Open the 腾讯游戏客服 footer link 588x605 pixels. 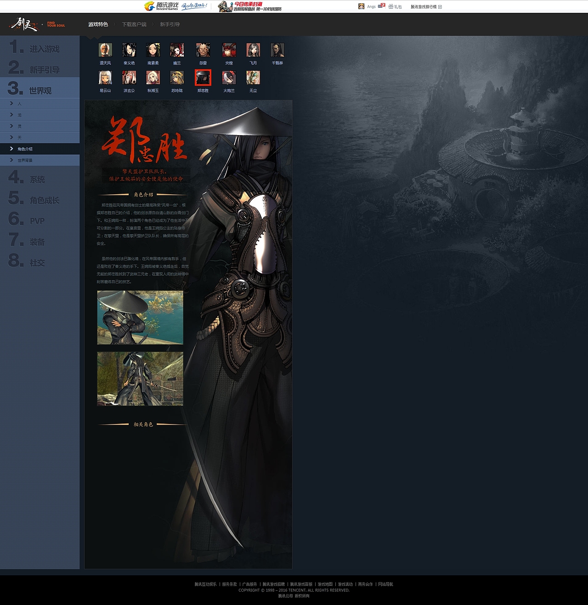(x=301, y=584)
